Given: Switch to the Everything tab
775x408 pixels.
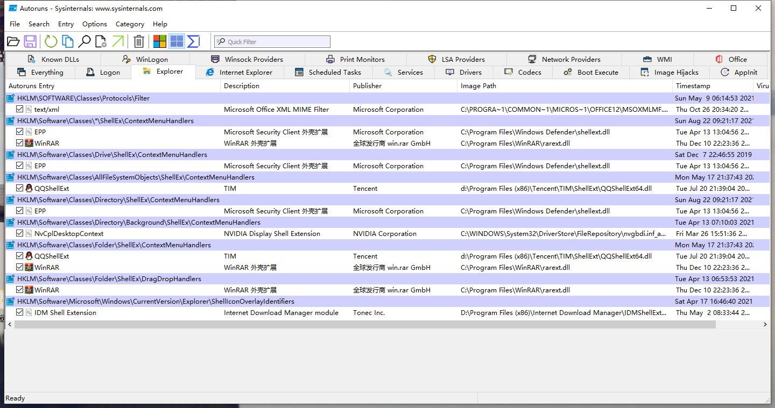Looking at the screenshot, I should coord(40,73).
